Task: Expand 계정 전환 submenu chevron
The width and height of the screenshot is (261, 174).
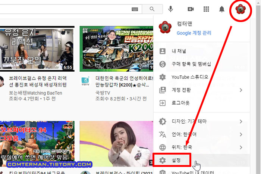Action: point(241,90)
